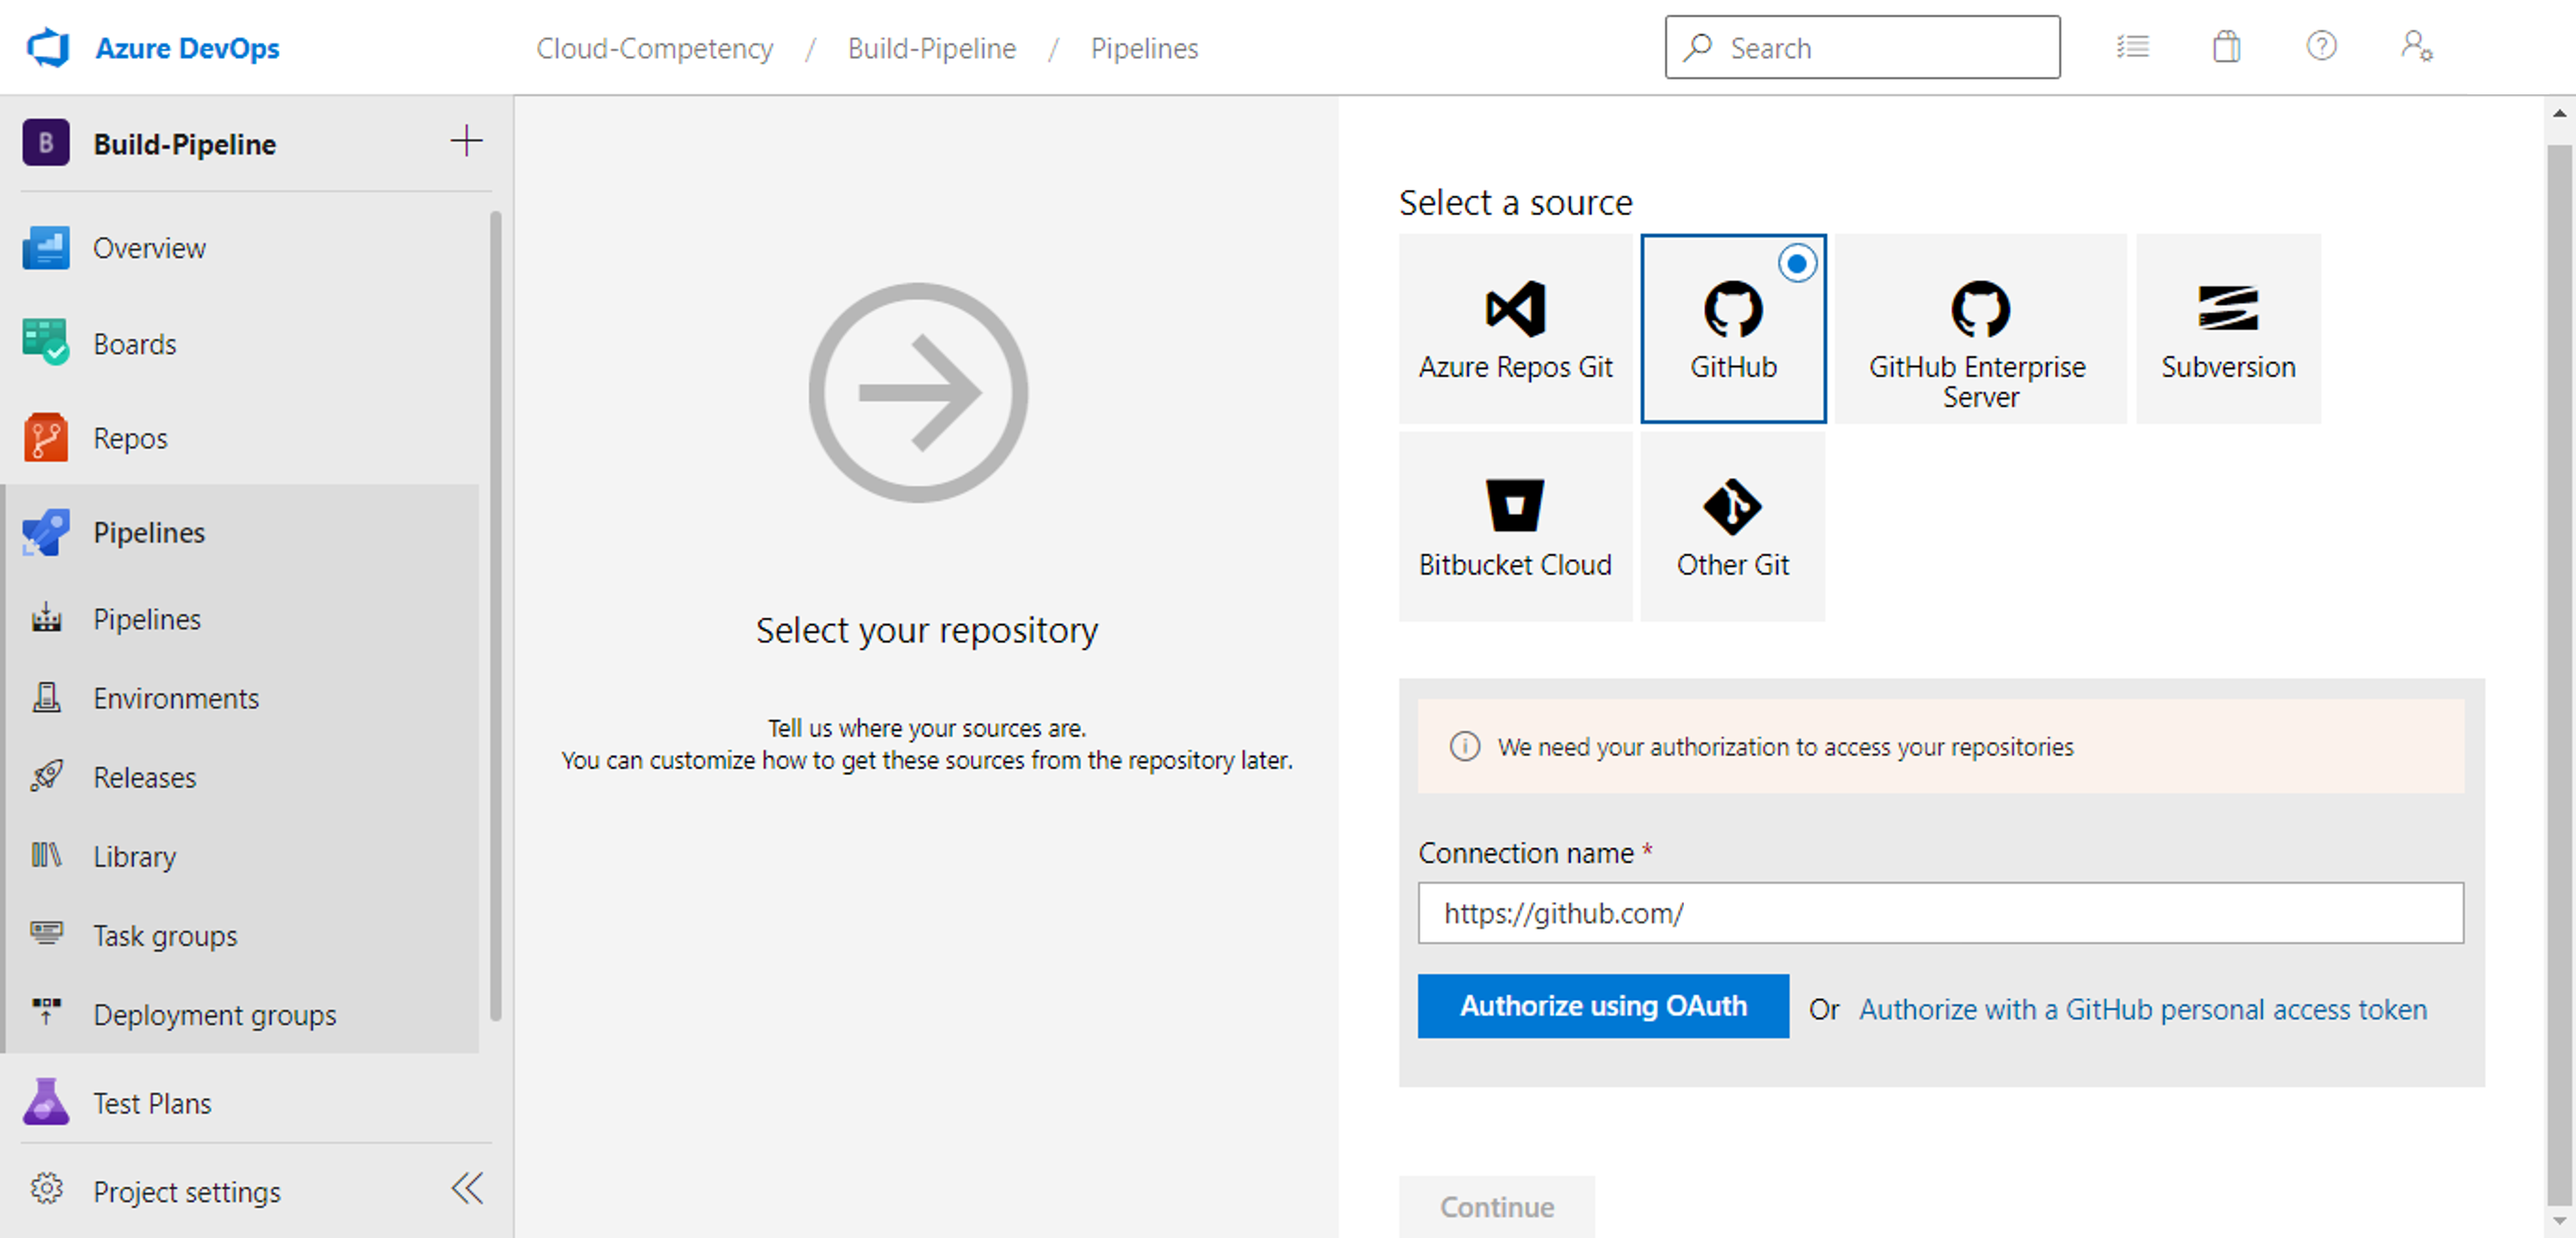The width and height of the screenshot is (2576, 1238).
Task: Open the Build-Pipeline project name
Action: coord(185,144)
